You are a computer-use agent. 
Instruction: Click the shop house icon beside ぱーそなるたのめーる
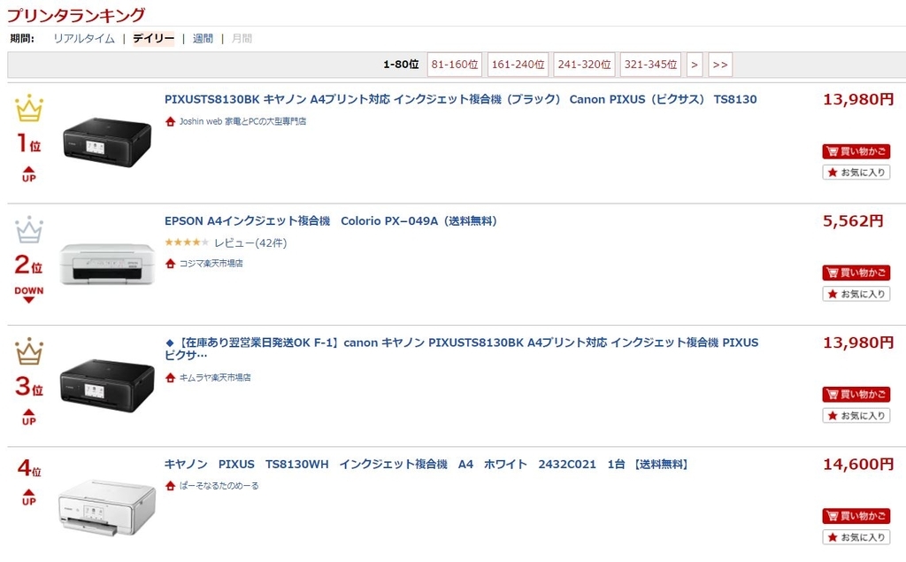coord(170,486)
